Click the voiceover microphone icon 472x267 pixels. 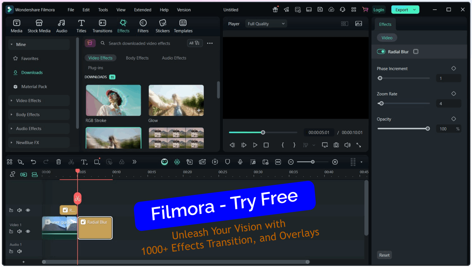tap(240, 162)
